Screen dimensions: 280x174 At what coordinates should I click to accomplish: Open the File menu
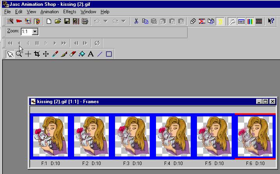click(x=7, y=12)
